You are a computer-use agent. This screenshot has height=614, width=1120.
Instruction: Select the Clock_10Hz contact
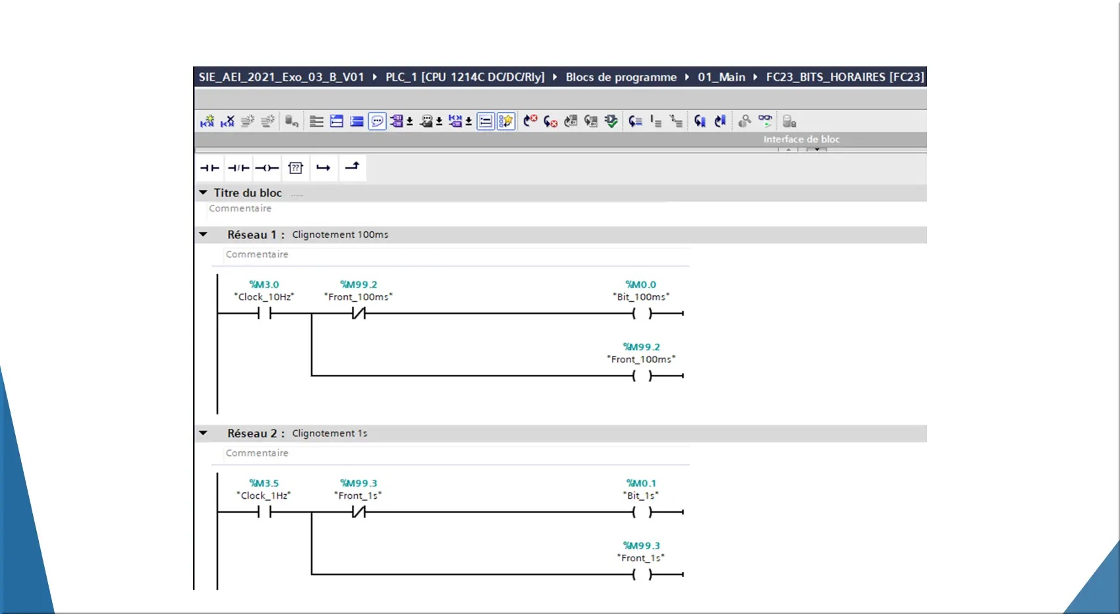tap(264, 314)
